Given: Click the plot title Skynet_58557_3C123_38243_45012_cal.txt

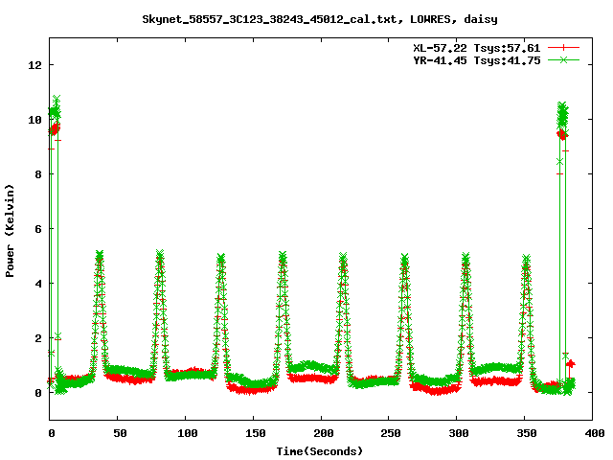Looking at the screenshot, I should pos(272,19).
